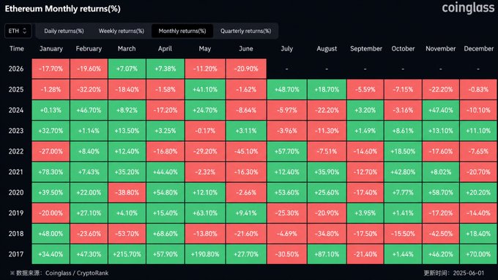Click the +190.80% cell for May 2017
Image resolution: width=498 pixels, height=280 pixels.
[205, 254]
